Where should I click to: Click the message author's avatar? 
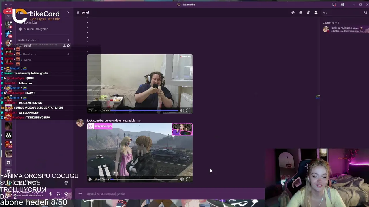coord(80,123)
